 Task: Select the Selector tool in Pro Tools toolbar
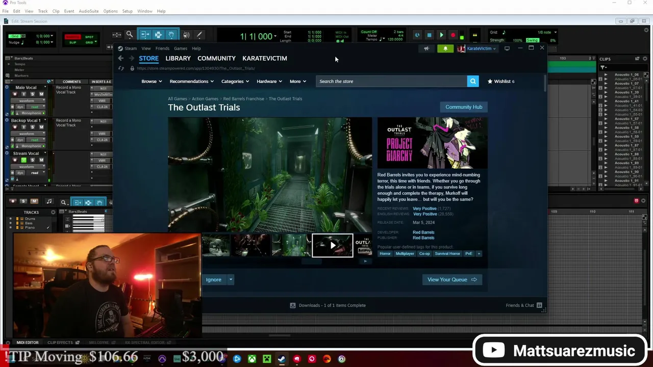(158, 35)
